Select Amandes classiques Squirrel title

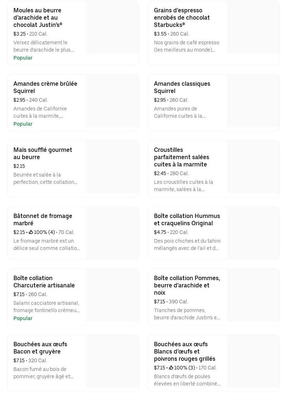(x=182, y=87)
